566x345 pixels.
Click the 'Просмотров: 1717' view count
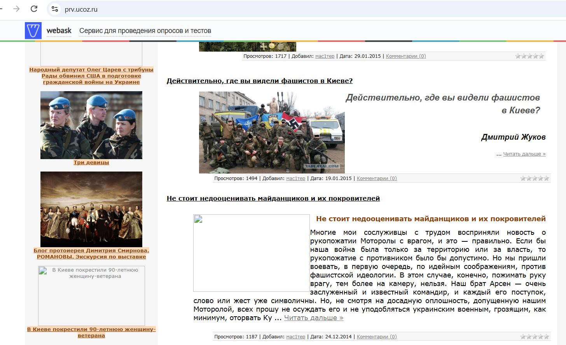click(265, 56)
